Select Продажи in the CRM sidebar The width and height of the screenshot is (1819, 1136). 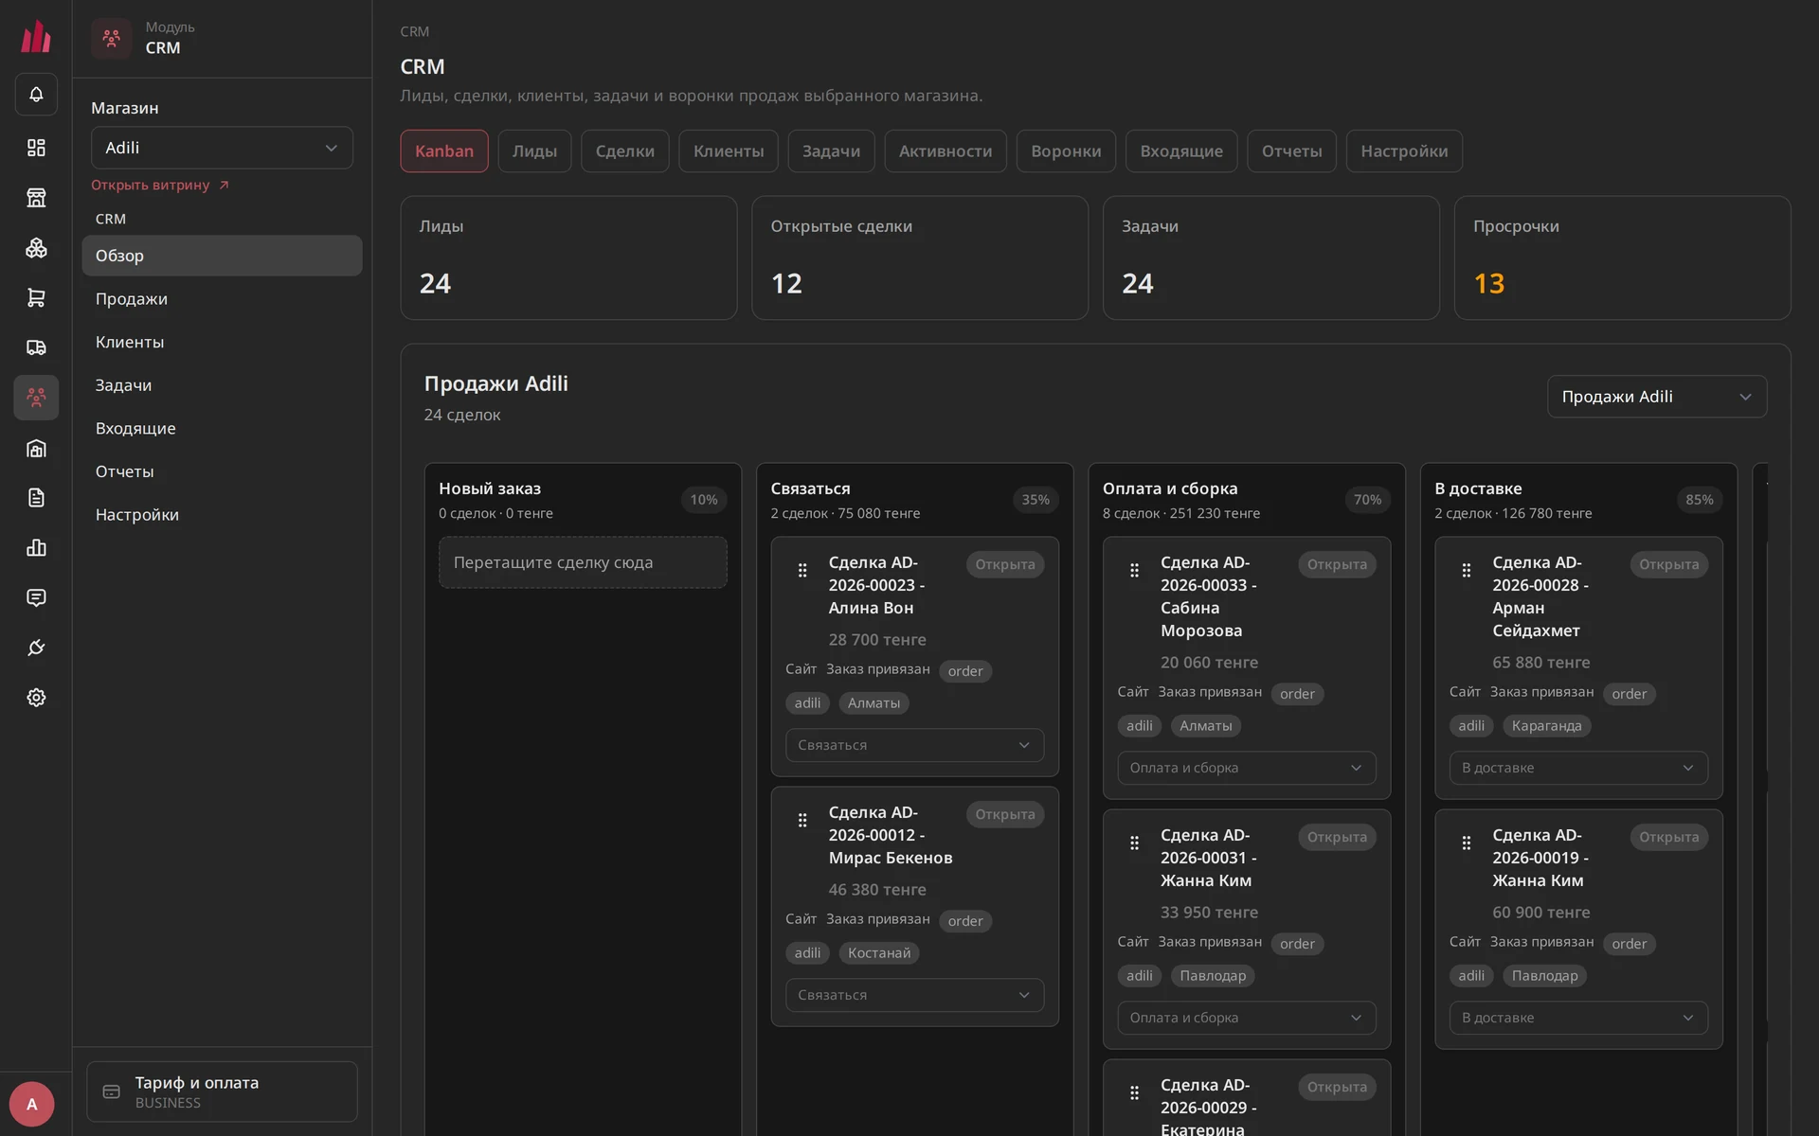(222, 299)
